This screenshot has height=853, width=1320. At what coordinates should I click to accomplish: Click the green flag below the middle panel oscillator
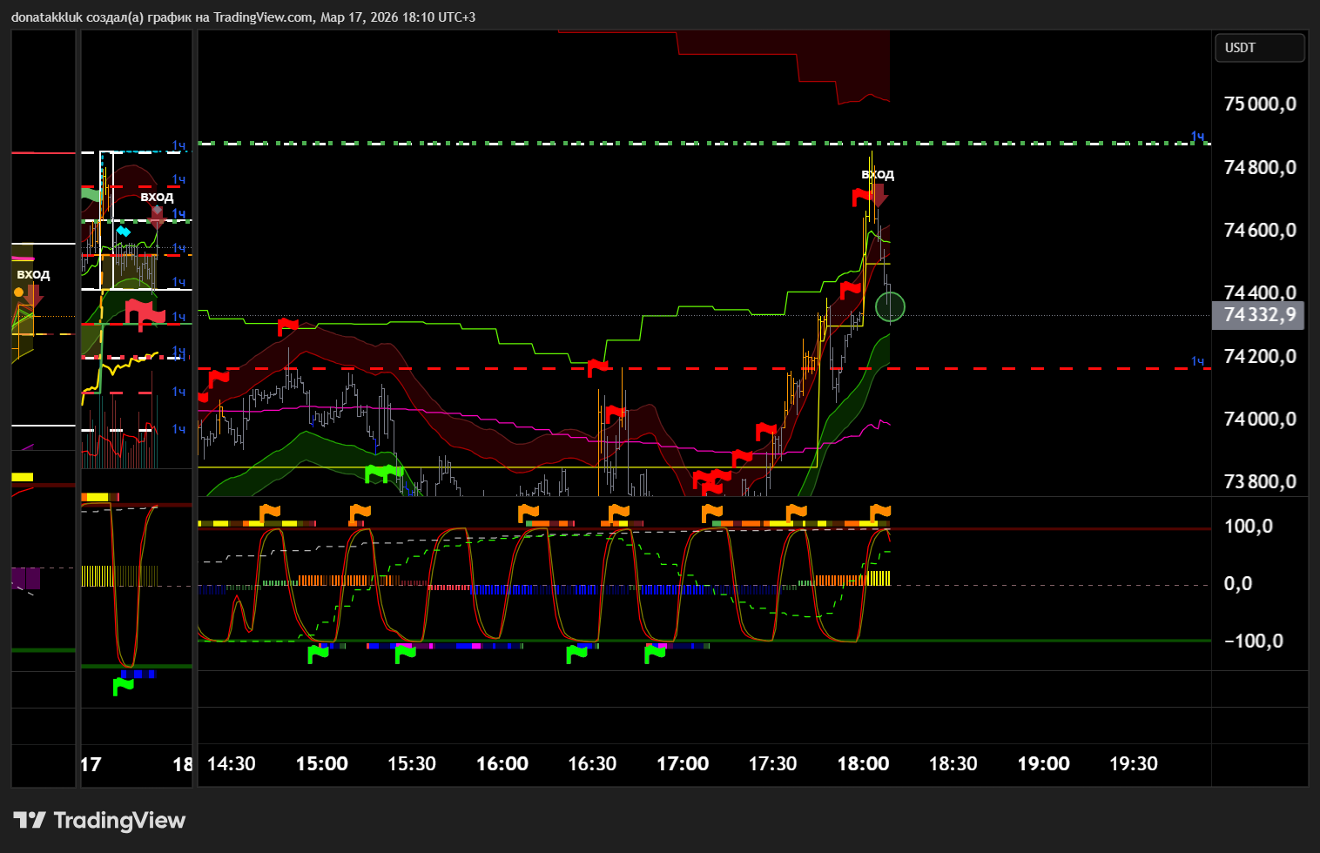click(x=124, y=686)
